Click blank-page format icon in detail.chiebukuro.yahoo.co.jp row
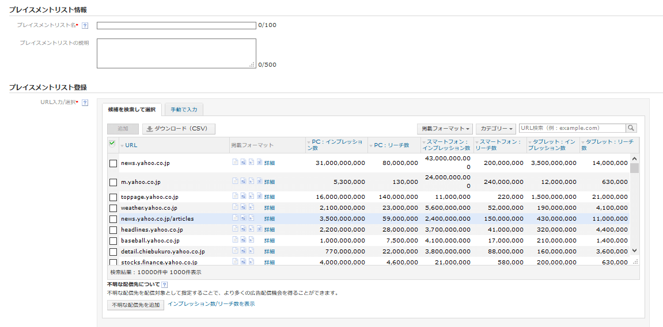Screen dimensions: 663x327 (x=235, y=251)
